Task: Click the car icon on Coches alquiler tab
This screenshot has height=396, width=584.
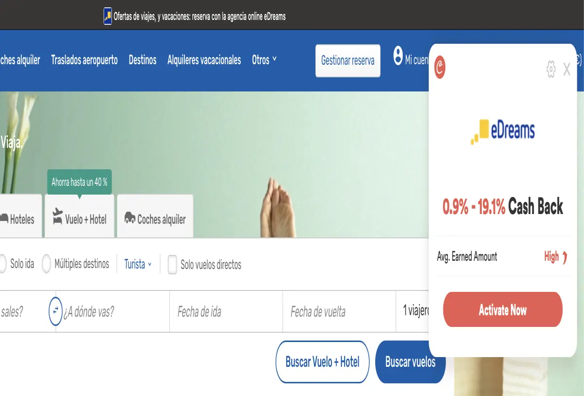Action: coord(129,218)
